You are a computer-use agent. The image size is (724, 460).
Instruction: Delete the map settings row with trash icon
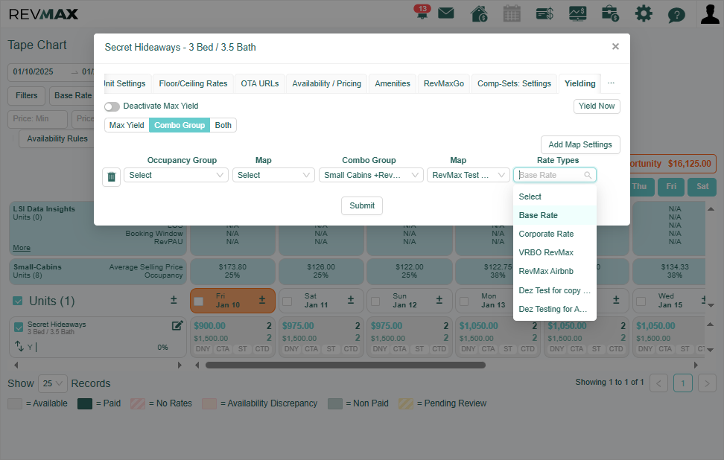pos(111,176)
